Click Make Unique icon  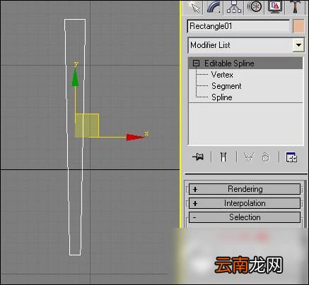pos(249,157)
